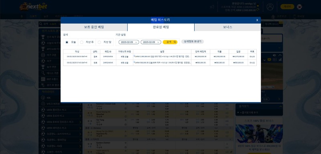Click bet ID 2499254504
The height and width of the screenshot is (154, 321).
108,57
